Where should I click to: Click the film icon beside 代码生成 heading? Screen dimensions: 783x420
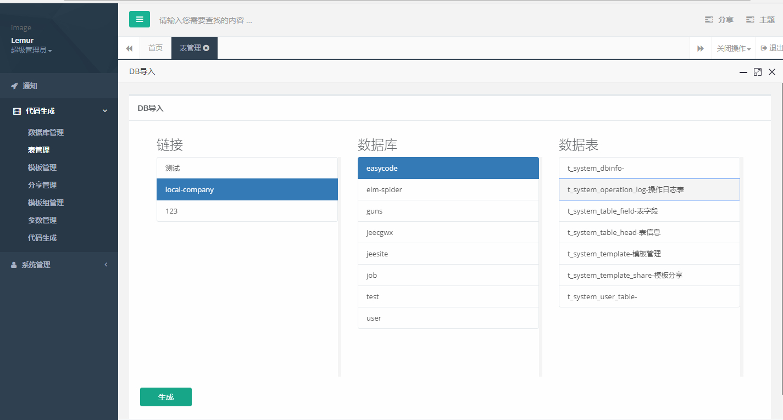pos(17,111)
